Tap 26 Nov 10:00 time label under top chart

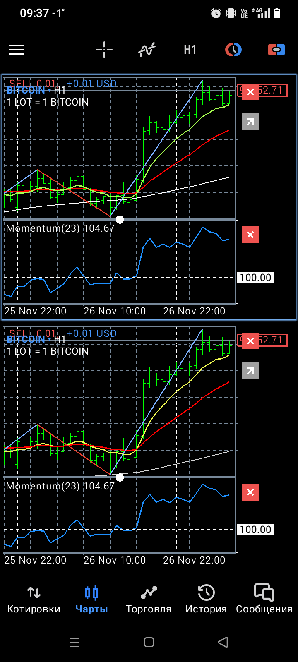coord(115,311)
